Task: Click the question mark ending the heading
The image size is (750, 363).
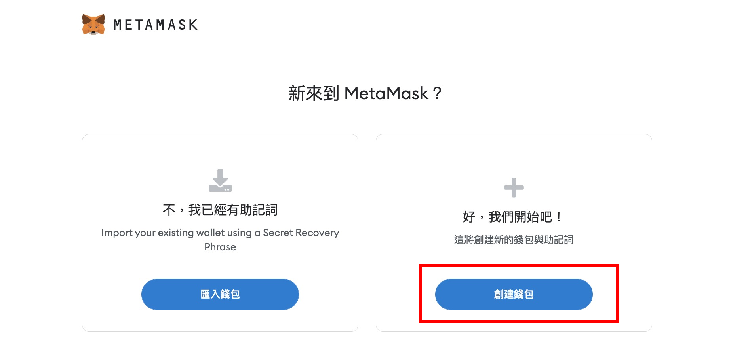Action: click(x=437, y=94)
